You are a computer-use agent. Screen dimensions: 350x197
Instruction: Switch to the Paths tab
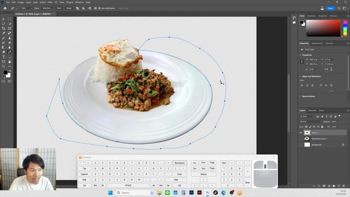pyautogui.click(x=322, y=111)
